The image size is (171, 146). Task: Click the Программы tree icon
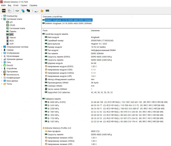pos(5,72)
